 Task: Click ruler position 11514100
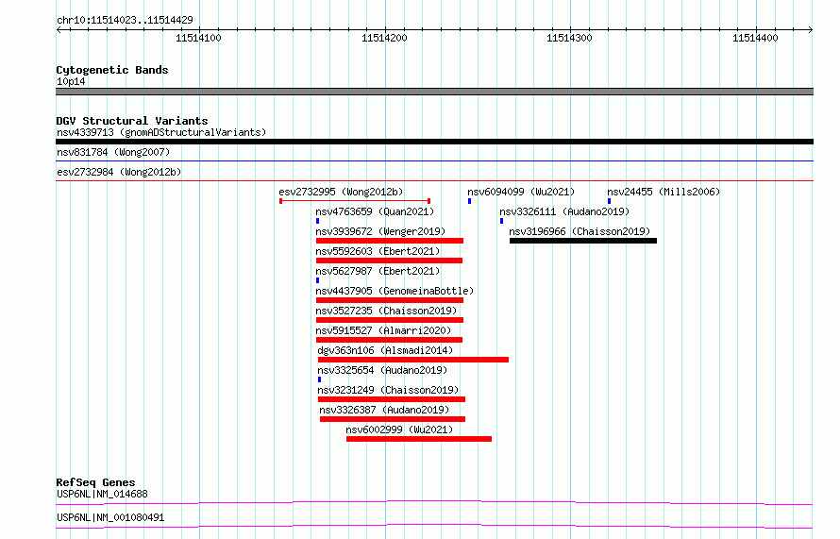pos(198,38)
